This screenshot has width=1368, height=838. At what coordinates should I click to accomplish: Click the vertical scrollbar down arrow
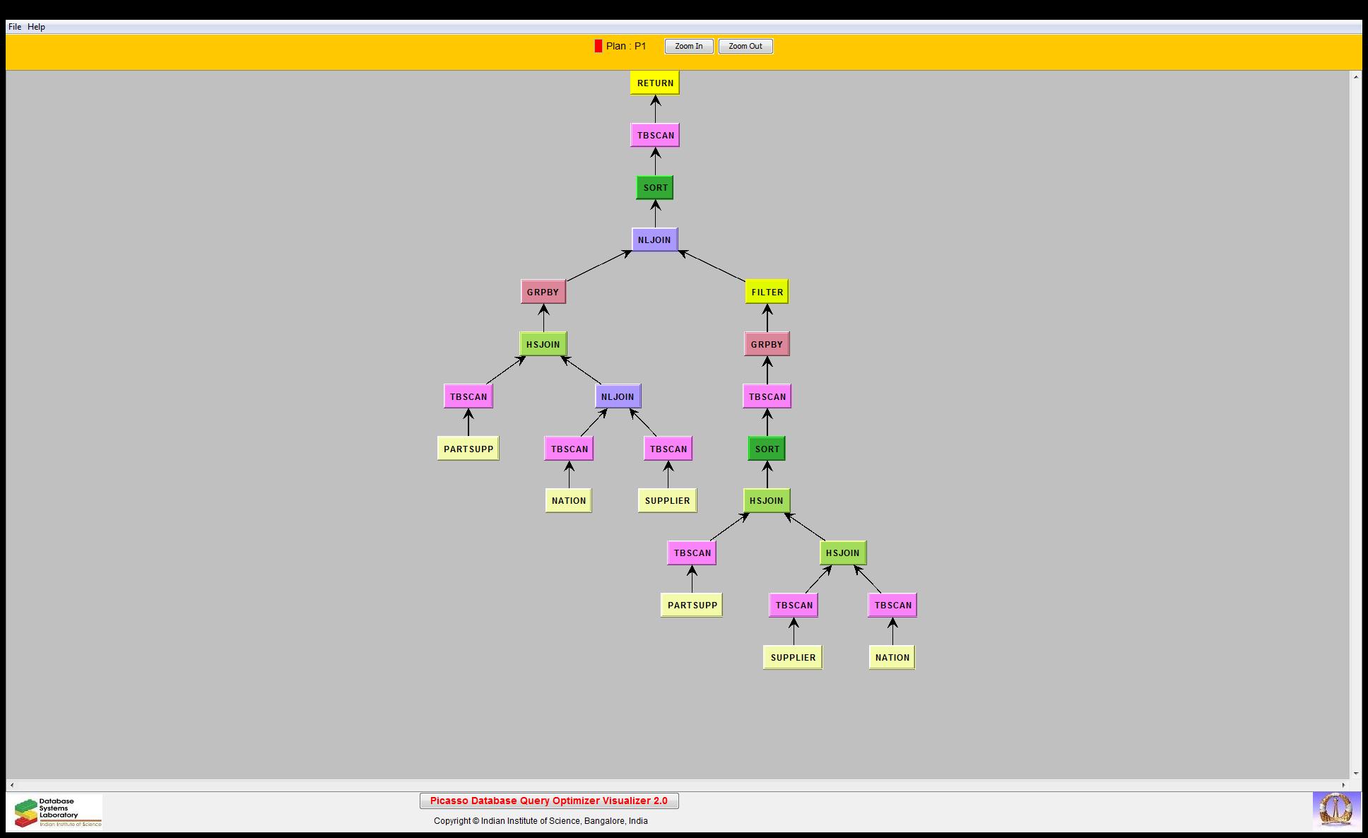pos(1355,774)
